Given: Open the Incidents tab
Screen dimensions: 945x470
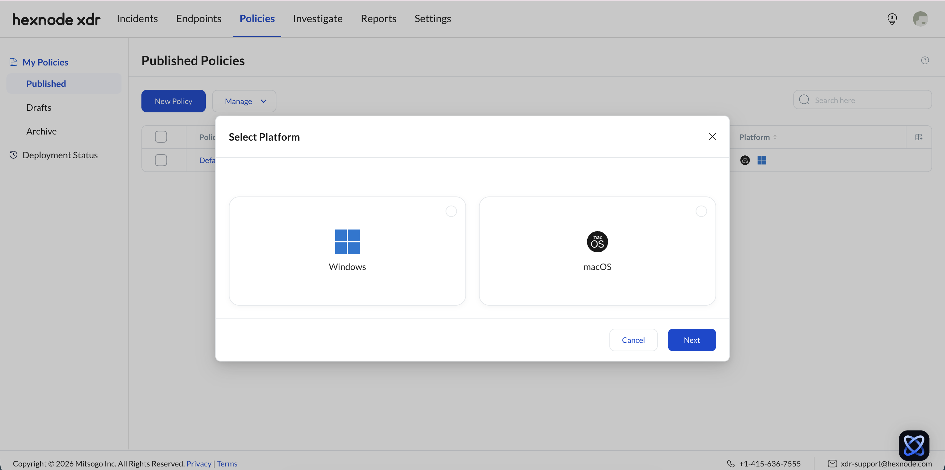Looking at the screenshot, I should pyautogui.click(x=137, y=19).
